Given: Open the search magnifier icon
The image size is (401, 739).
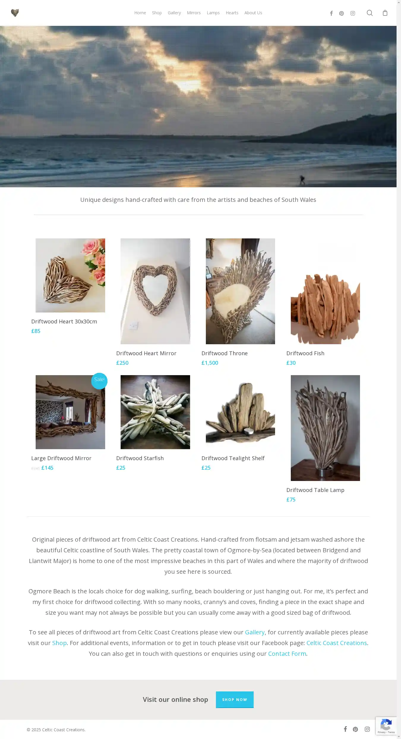Looking at the screenshot, I should pyautogui.click(x=370, y=13).
